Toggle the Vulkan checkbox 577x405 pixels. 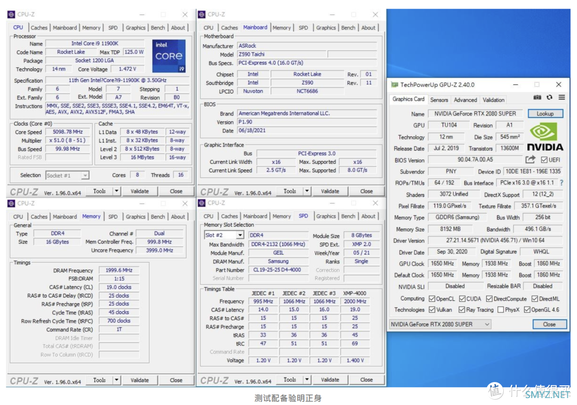click(x=432, y=310)
